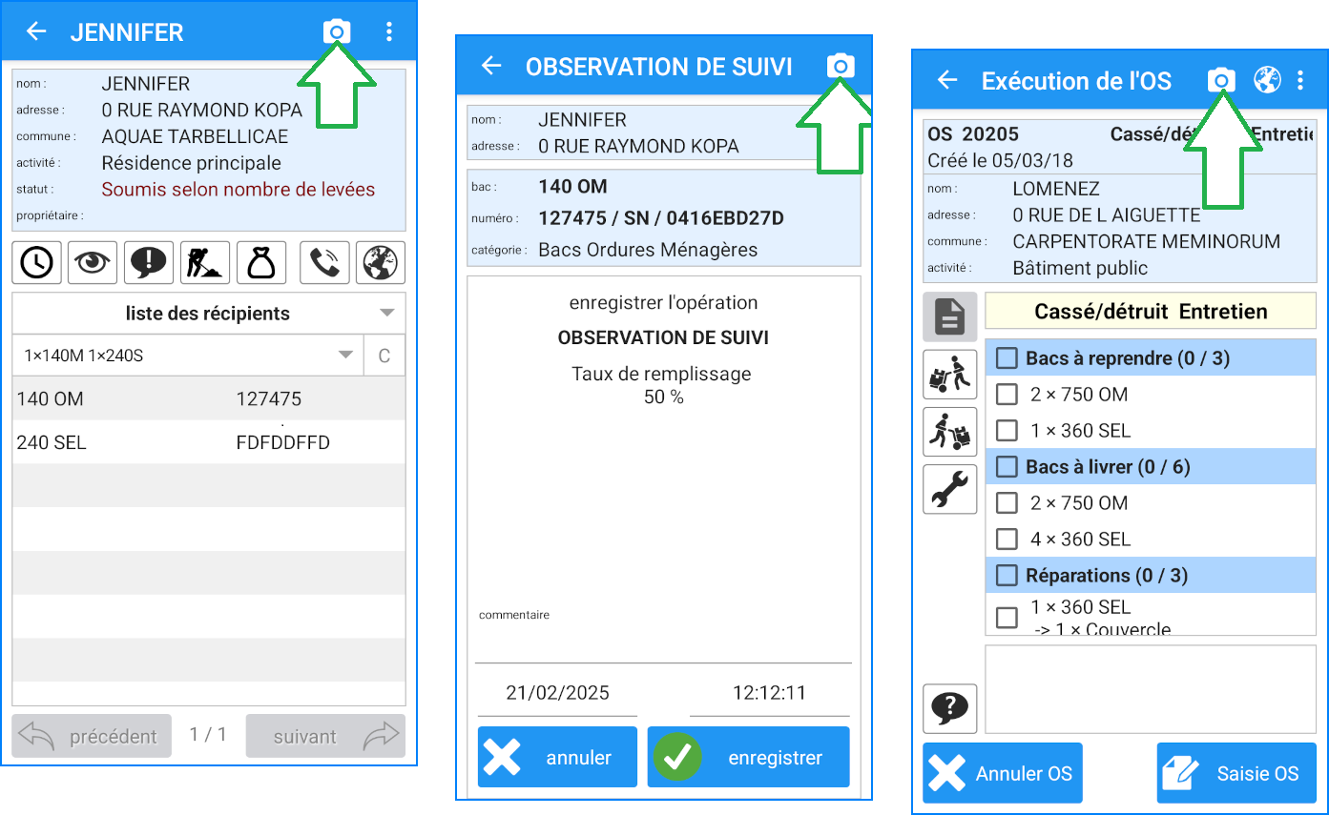Tap the camera icon in JENNIFER header
Image resolution: width=1329 pixels, height=815 pixels.
(x=336, y=31)
